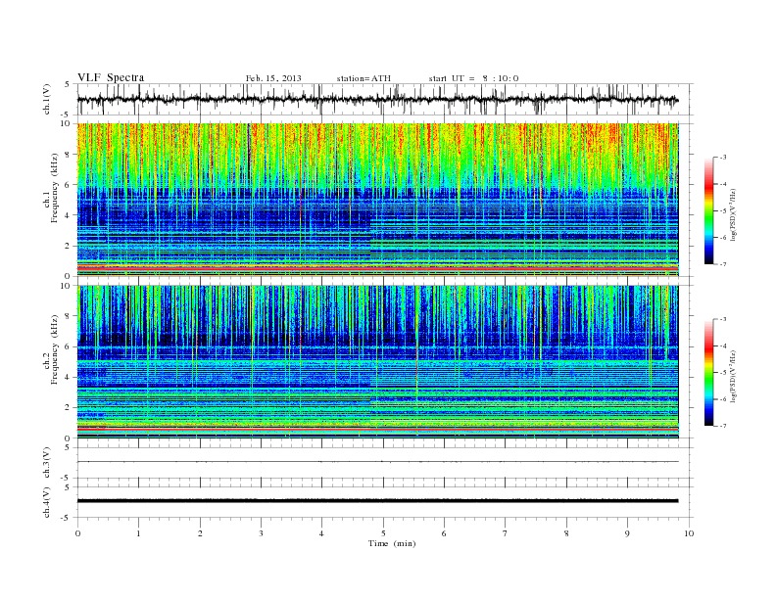776x599 pixels.
Task: Click time axis tick label "2"
Action: coord(200,533)
